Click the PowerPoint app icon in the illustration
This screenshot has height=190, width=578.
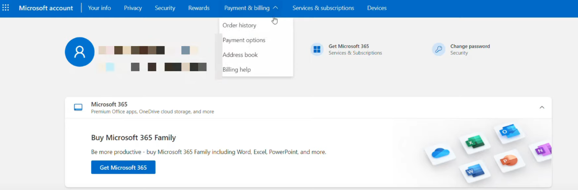coord(508,161)
